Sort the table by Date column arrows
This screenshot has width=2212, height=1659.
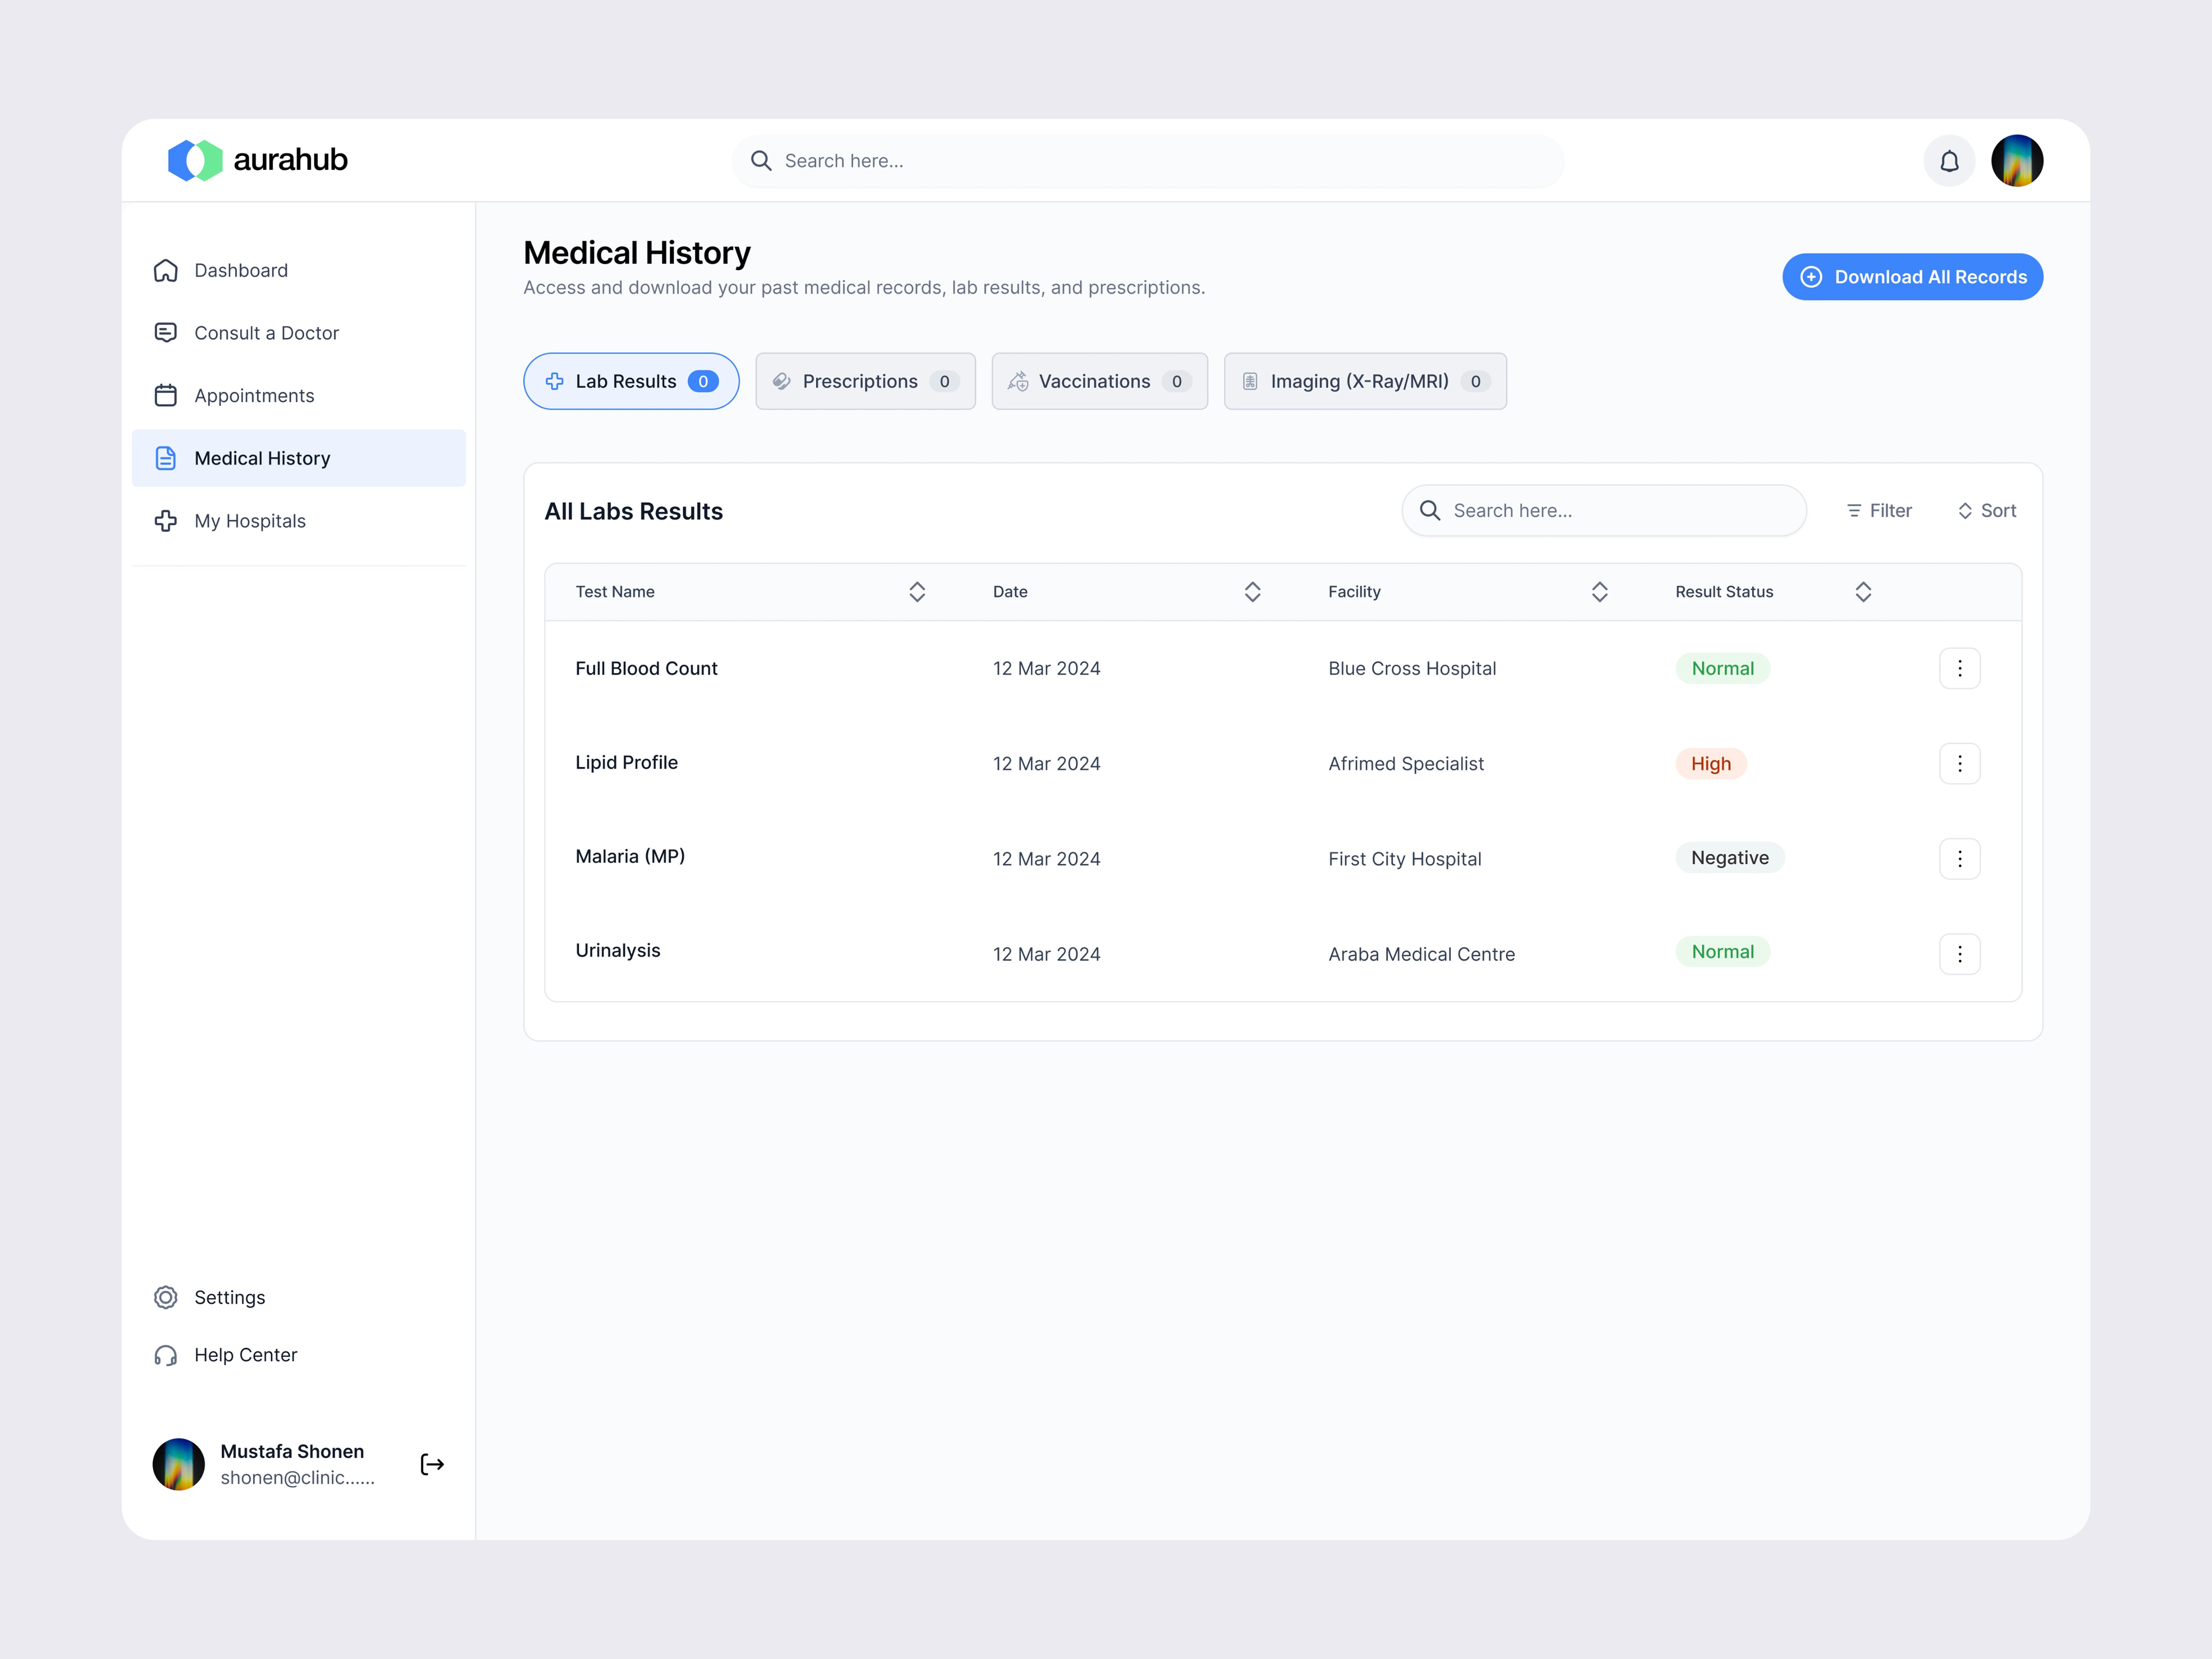pyautogui.click(x=1252, y=592)
